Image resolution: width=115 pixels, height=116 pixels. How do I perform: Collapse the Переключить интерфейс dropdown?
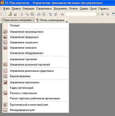click(x=18, y=20)
